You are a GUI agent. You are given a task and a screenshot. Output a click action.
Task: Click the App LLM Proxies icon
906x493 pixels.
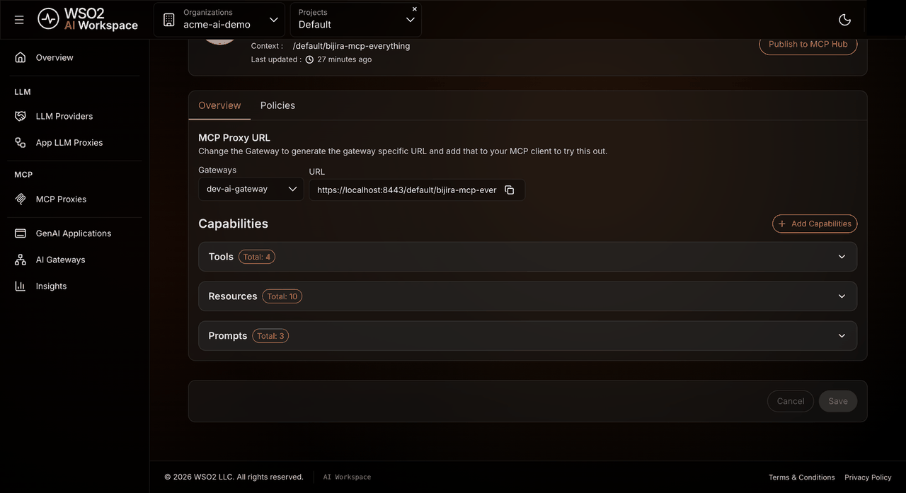click(21, 142)
